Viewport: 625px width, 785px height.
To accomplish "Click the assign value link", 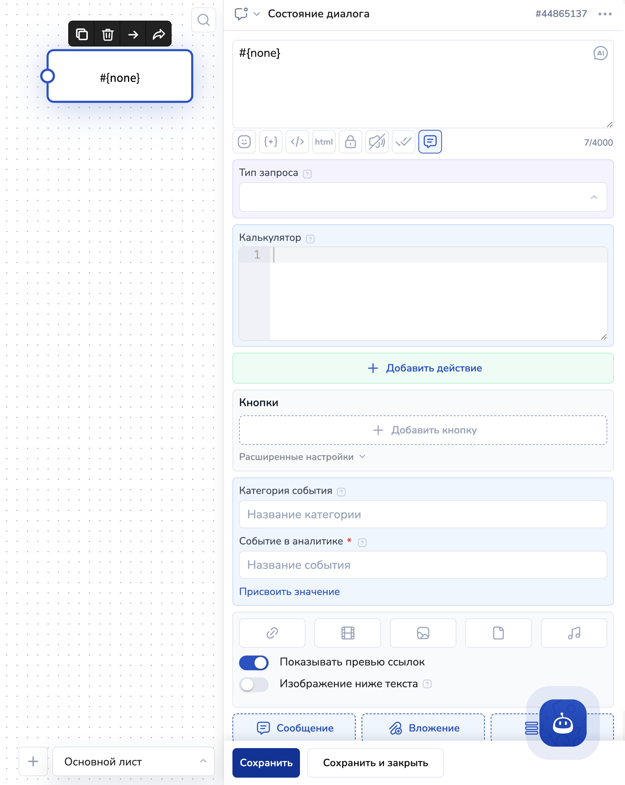I will pyautogui.click(x=289, y=592).
